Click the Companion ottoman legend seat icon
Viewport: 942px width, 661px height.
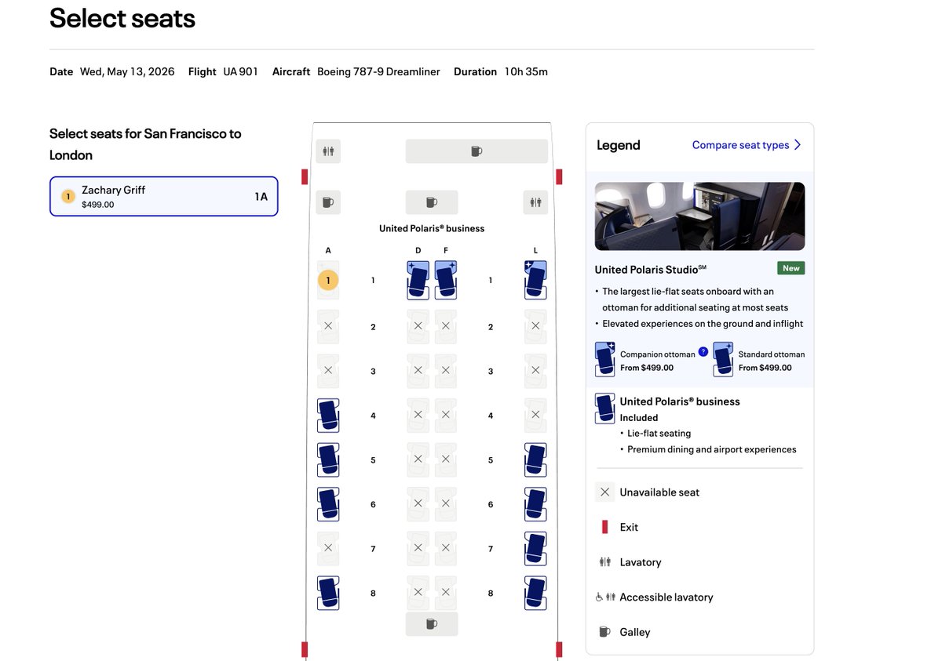(x=605, y=360)
